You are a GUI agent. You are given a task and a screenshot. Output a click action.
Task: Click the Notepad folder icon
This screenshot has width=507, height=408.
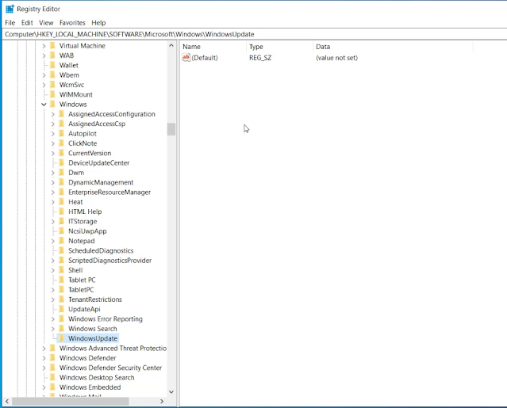coord(61,241)
